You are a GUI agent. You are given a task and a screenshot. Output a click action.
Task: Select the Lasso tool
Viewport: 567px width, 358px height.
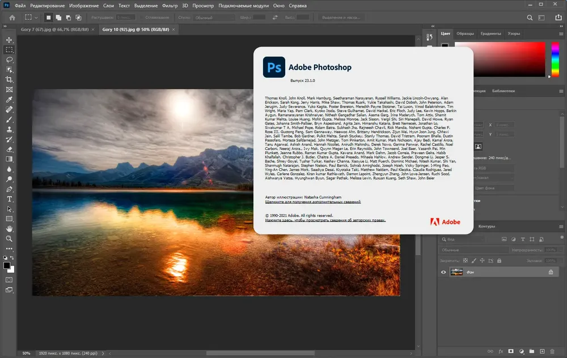pos(9,59)
